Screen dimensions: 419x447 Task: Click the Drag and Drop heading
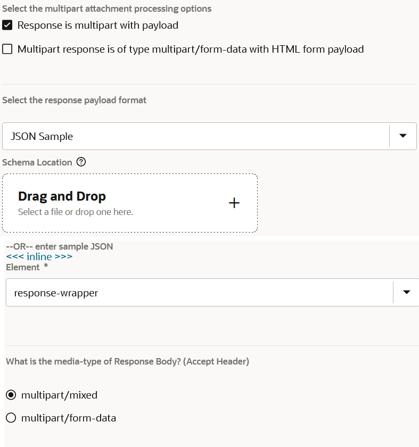click(x=62, y=196)
